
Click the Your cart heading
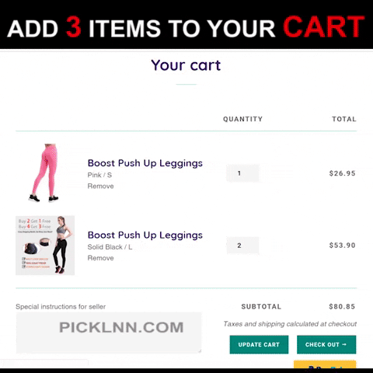click(x=186, y=65)
